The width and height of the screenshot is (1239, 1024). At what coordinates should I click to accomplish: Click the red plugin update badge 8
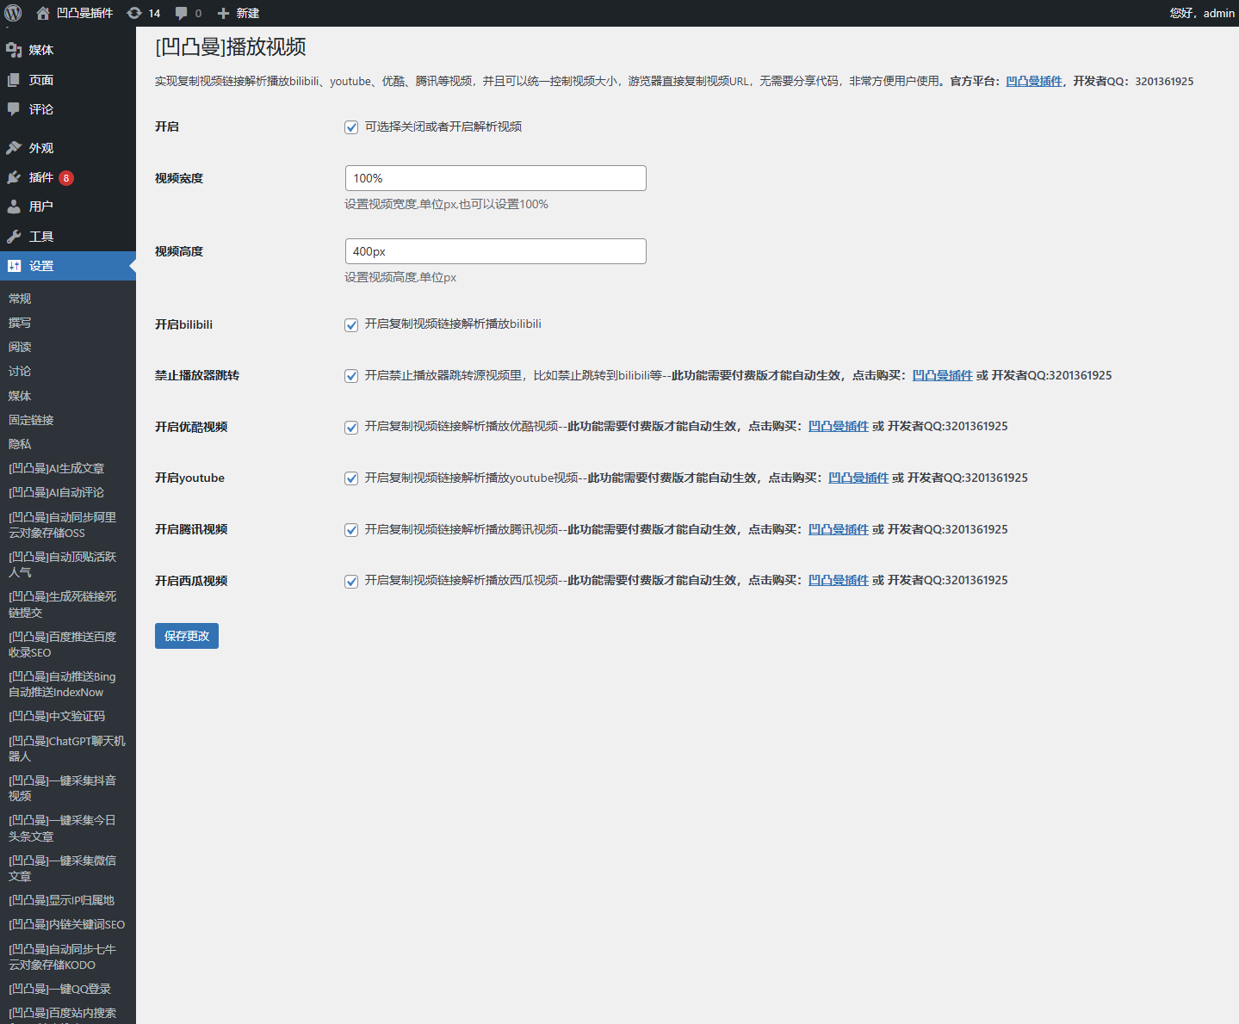point(66,178)
